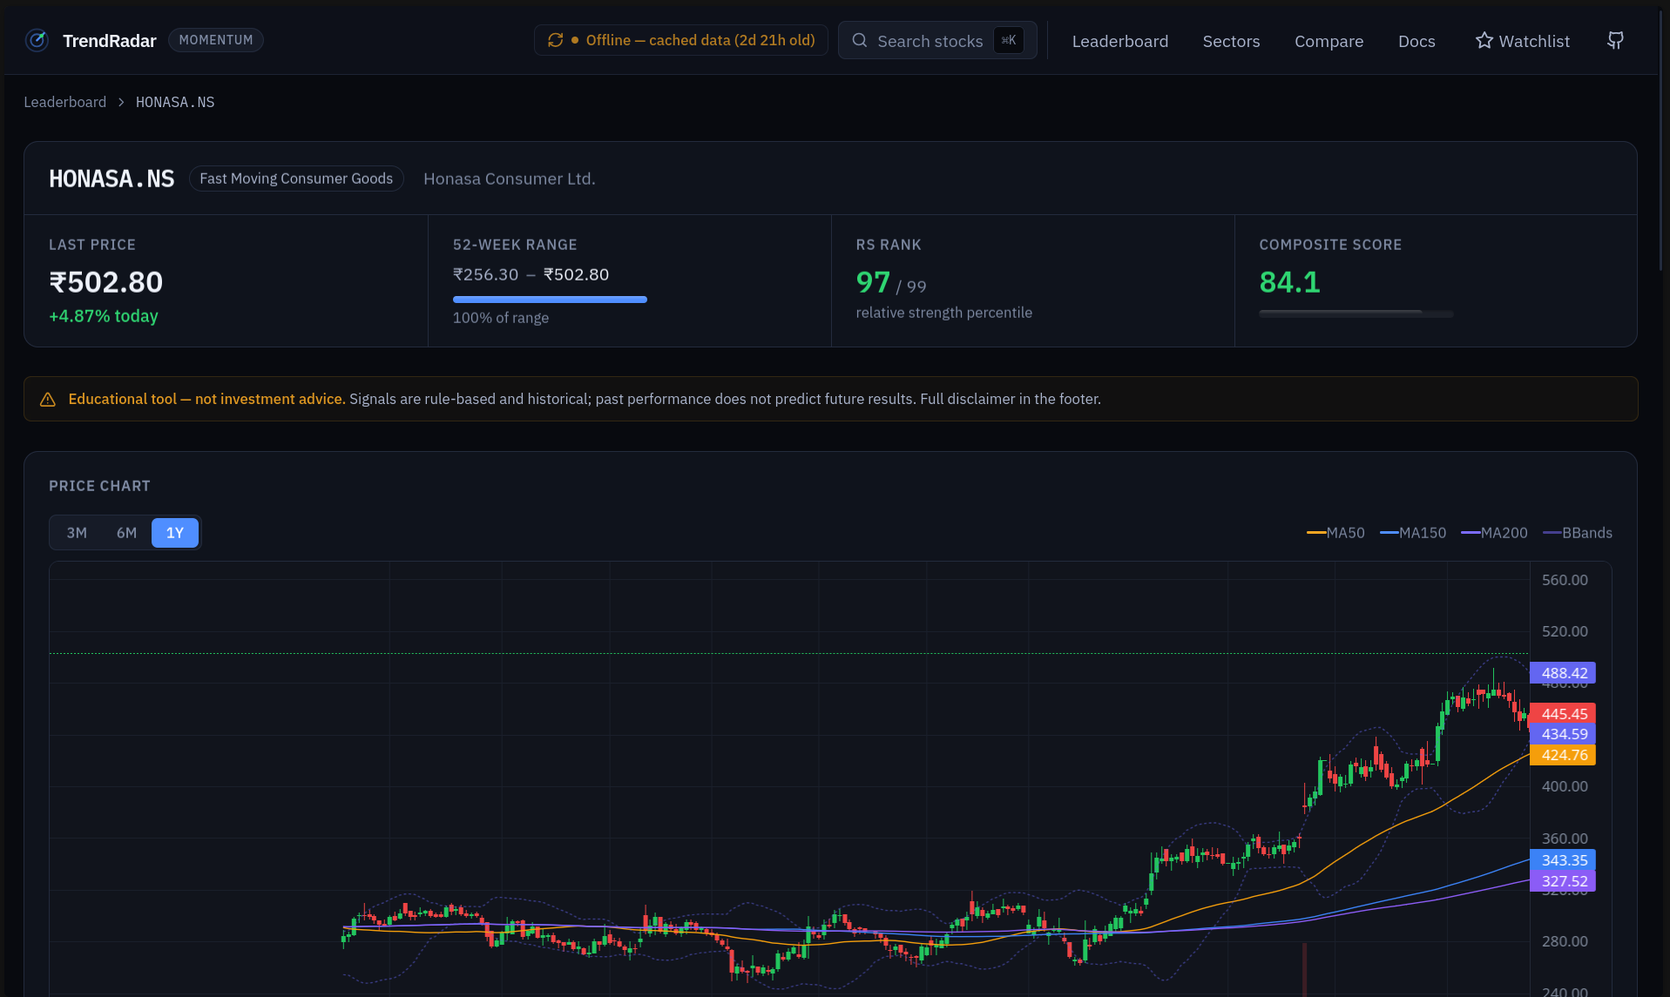Click the Leaderboard breadcrumb link
1670x997 pixels.
(x=64, y=102)
